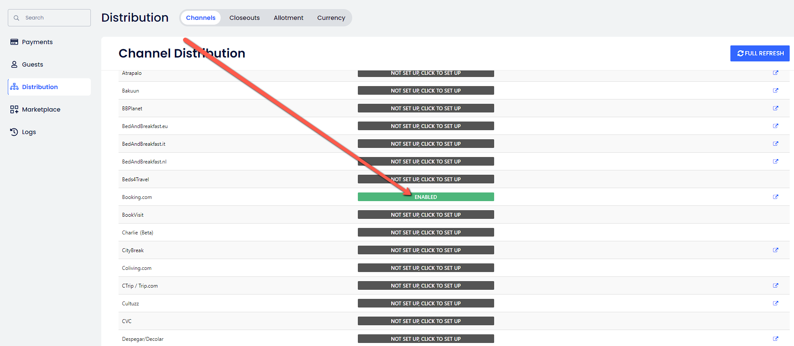
Task: Open CTrip / Trip.com external link icon
Action: (x=775, y=285)
